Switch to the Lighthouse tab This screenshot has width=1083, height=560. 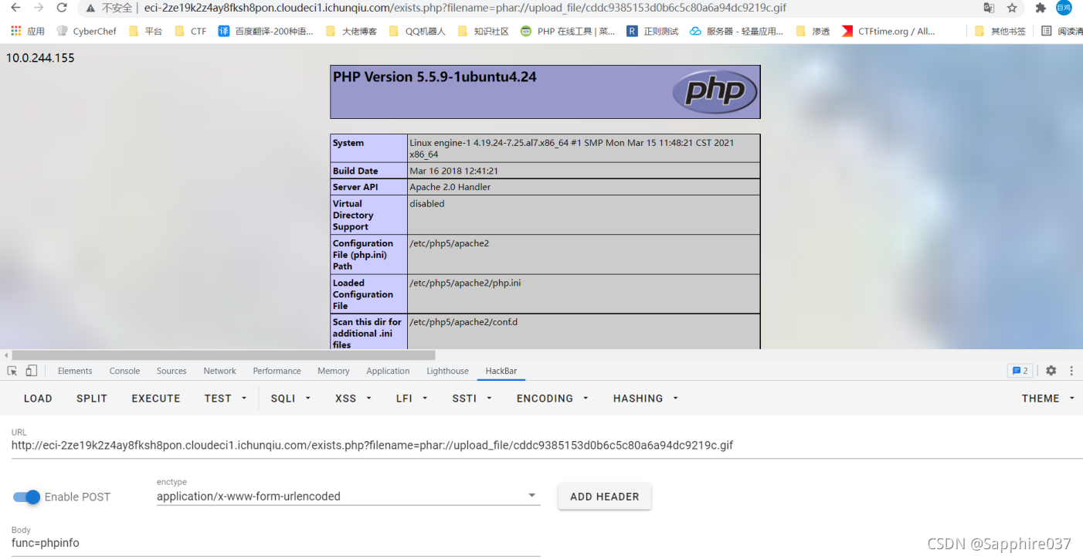tap(447, 371)
